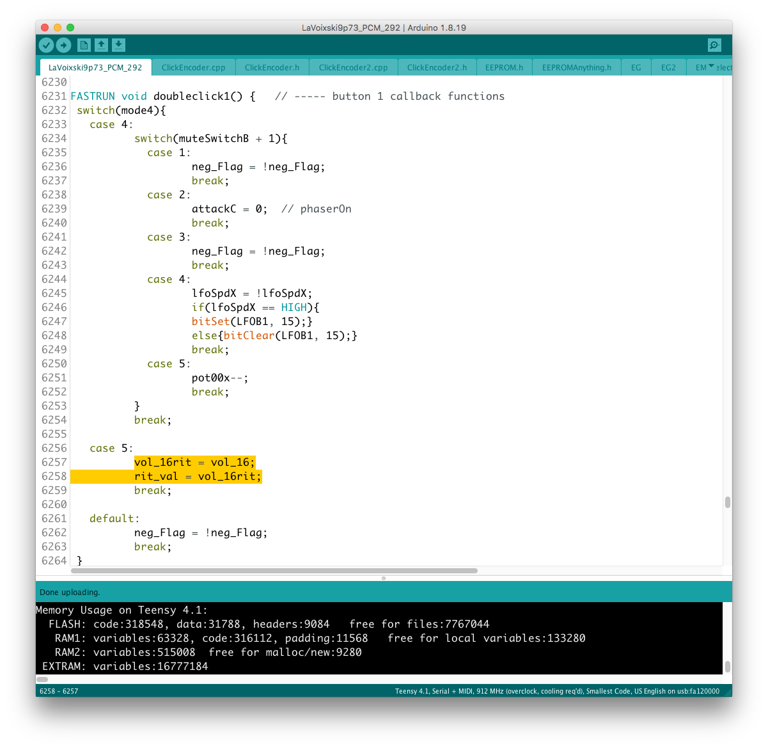Select the EEPROMAnything.h tab

pyautogui.click(x=576, y=67)
